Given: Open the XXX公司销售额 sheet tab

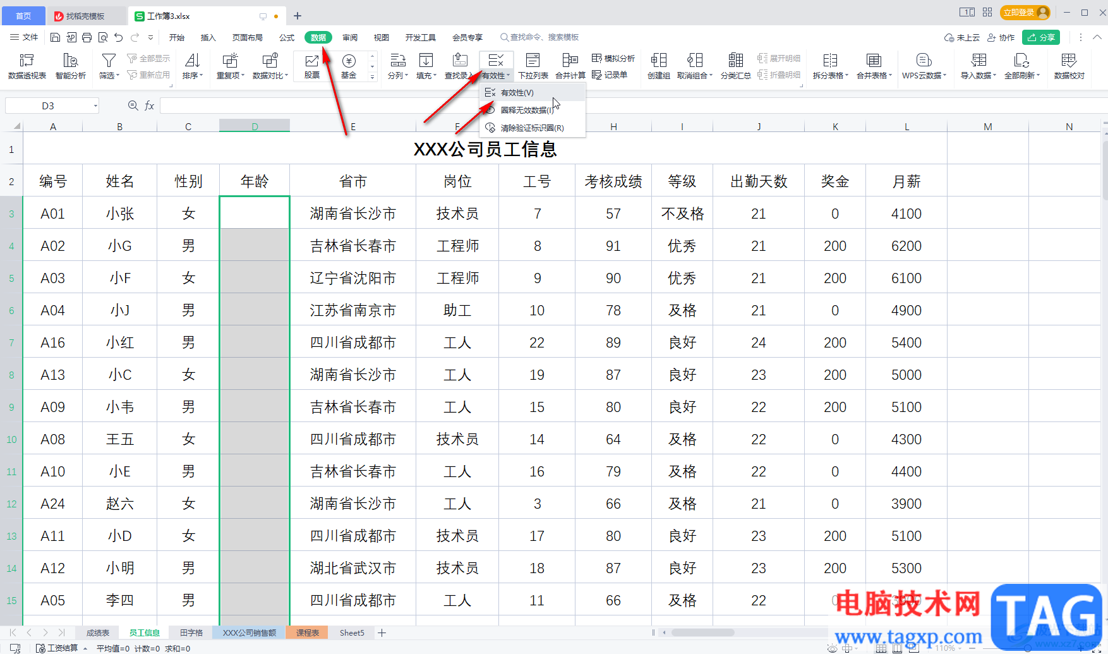Looking at the screenshot, I should click(250, 633).
